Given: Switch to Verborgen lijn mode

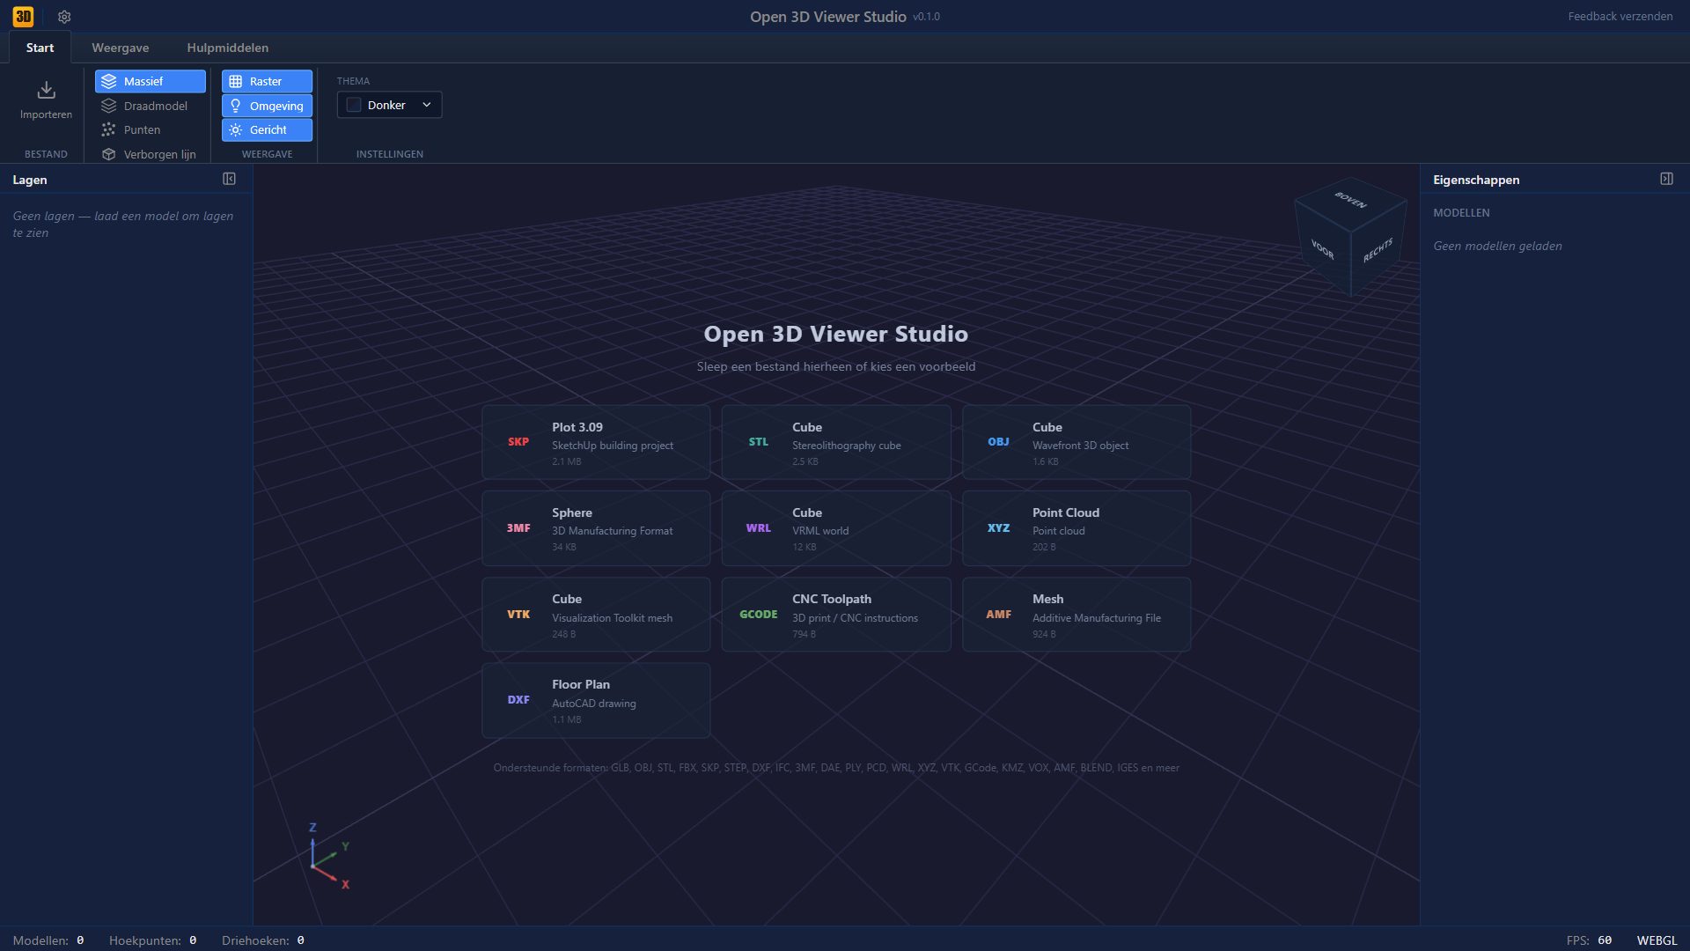Looking at the screenshot, I should point(151,154).
